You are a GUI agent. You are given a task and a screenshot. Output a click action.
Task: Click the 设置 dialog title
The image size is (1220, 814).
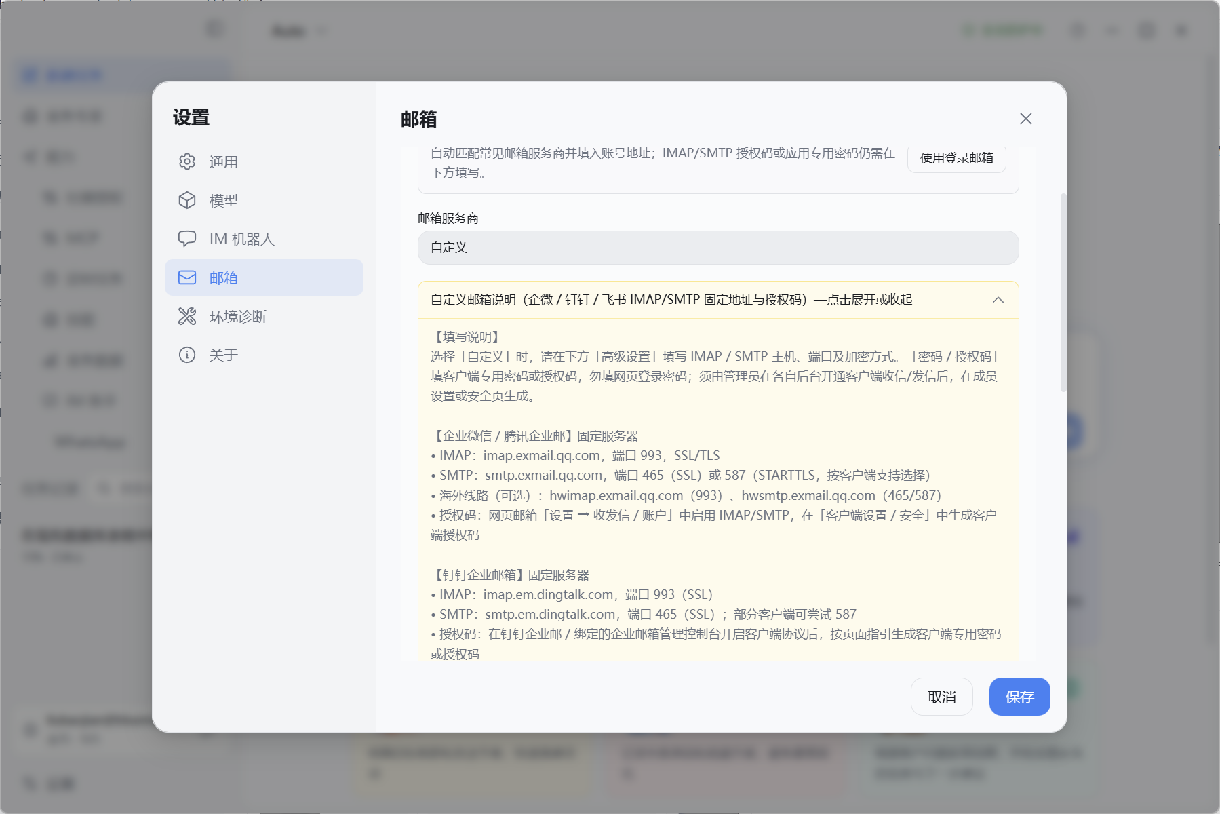pyautogui.click(x=191, y=117)
